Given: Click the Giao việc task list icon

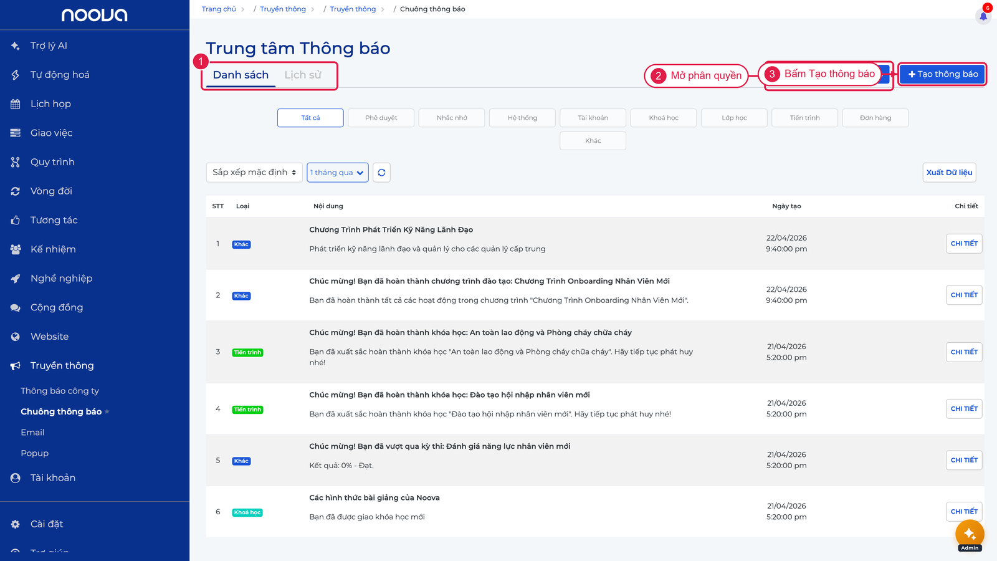Looking at the screenshot, I should (x=16, y=133).
